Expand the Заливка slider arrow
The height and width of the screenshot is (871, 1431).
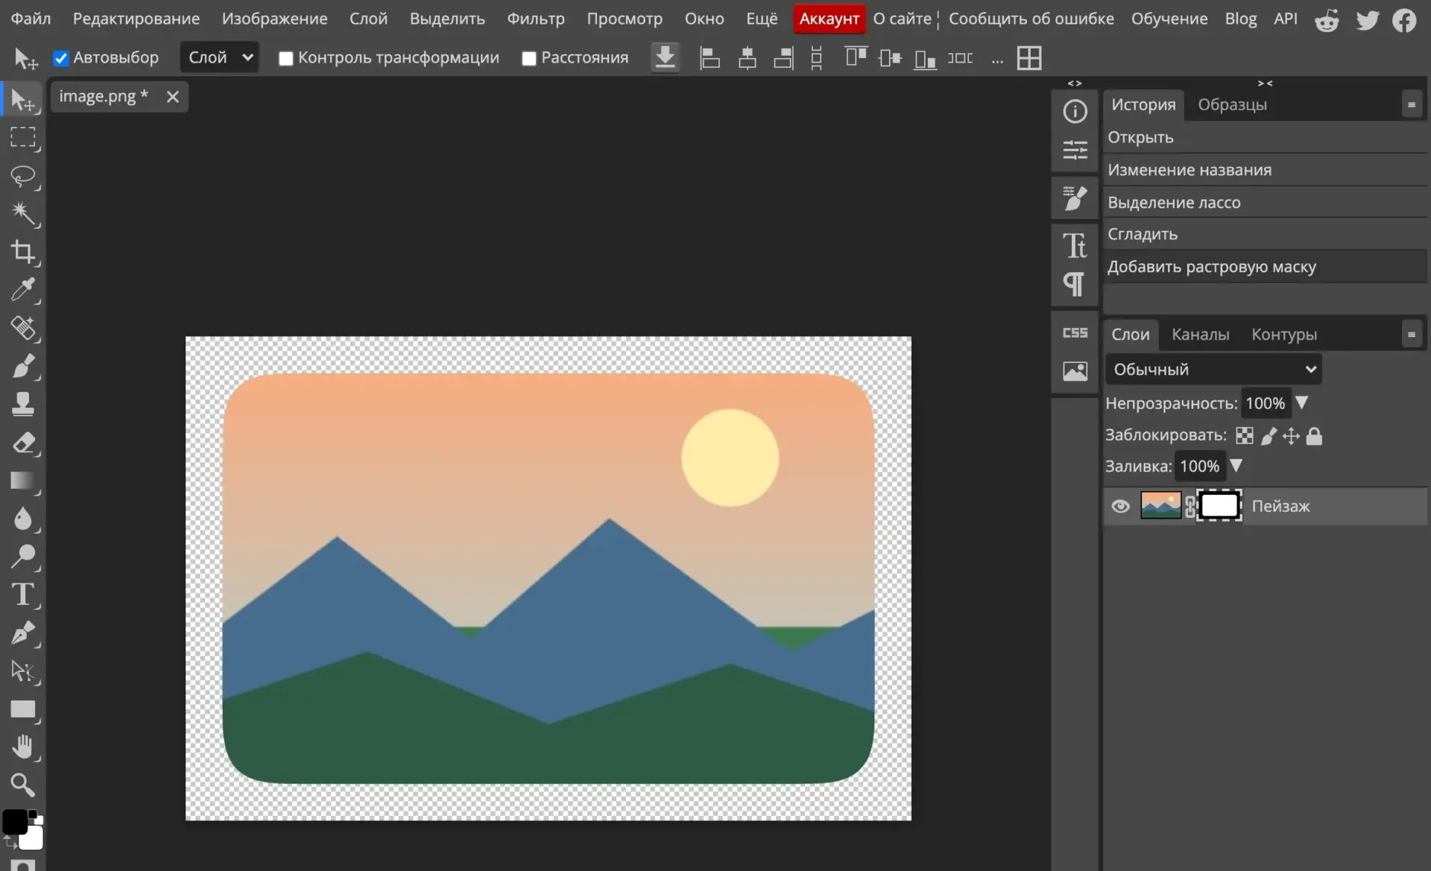pos(1236,466)
